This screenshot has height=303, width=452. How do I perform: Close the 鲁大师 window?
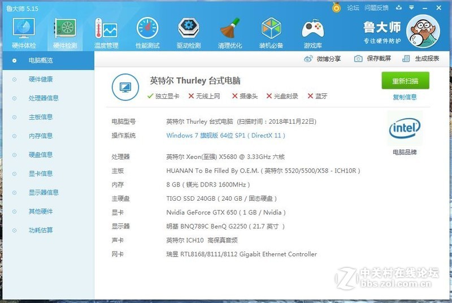pos(439,8)
